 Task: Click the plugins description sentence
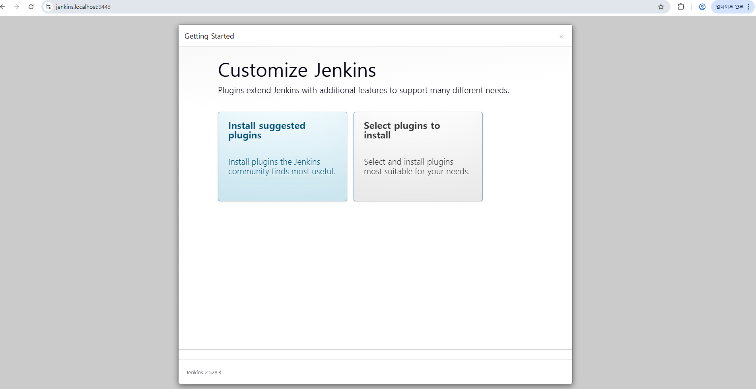[363, 90]
